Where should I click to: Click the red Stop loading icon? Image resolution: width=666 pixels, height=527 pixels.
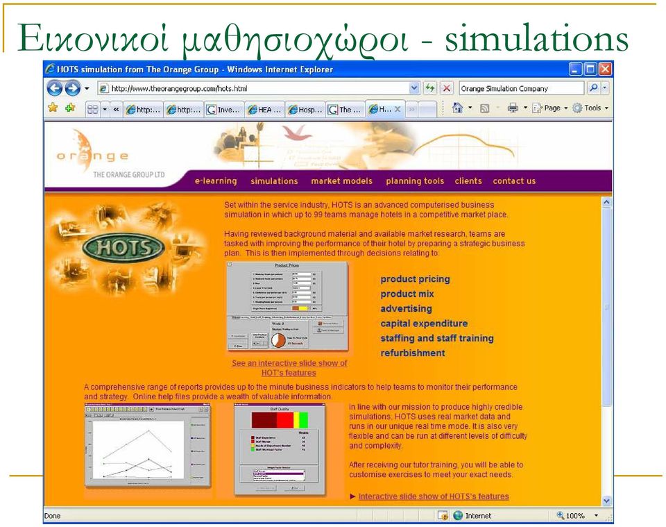tap(446, 88)
